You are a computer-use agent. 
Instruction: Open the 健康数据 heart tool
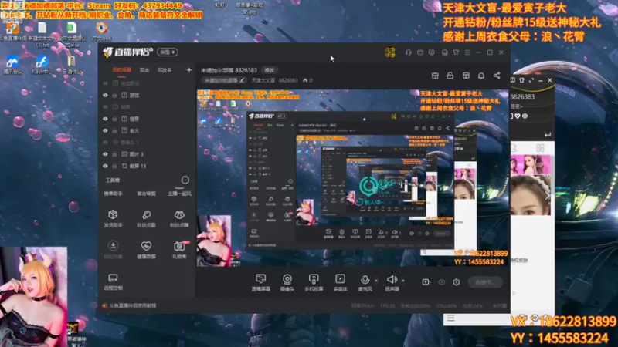[x=146, y=250]
